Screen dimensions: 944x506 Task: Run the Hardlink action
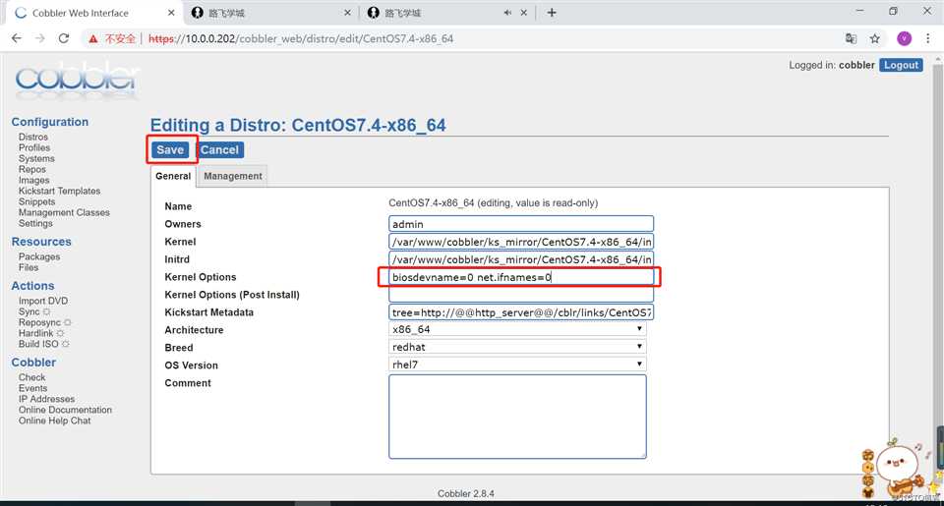35,333
